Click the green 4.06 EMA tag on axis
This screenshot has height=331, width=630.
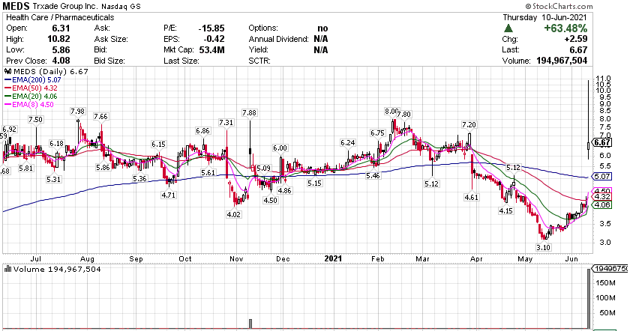point(602,204)
